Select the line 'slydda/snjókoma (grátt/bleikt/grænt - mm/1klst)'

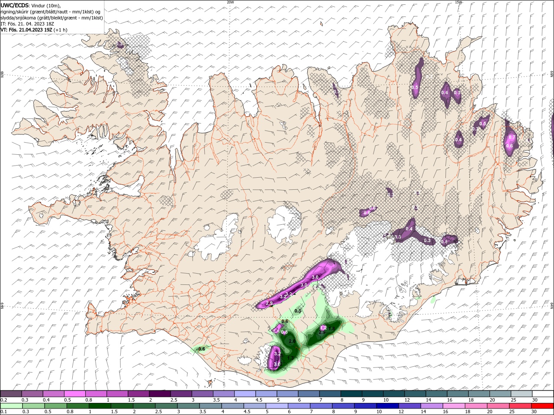coord(52,18)
